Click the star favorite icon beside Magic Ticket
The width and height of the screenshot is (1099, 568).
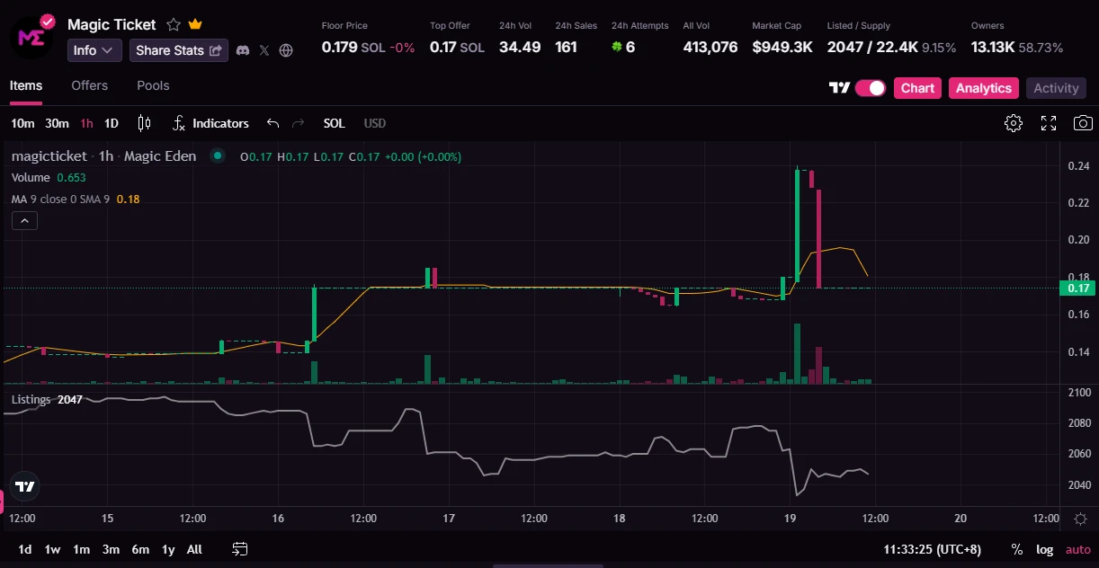click(174, 25)
